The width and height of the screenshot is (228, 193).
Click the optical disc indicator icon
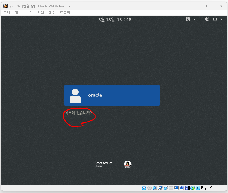[x=149, y=188]
